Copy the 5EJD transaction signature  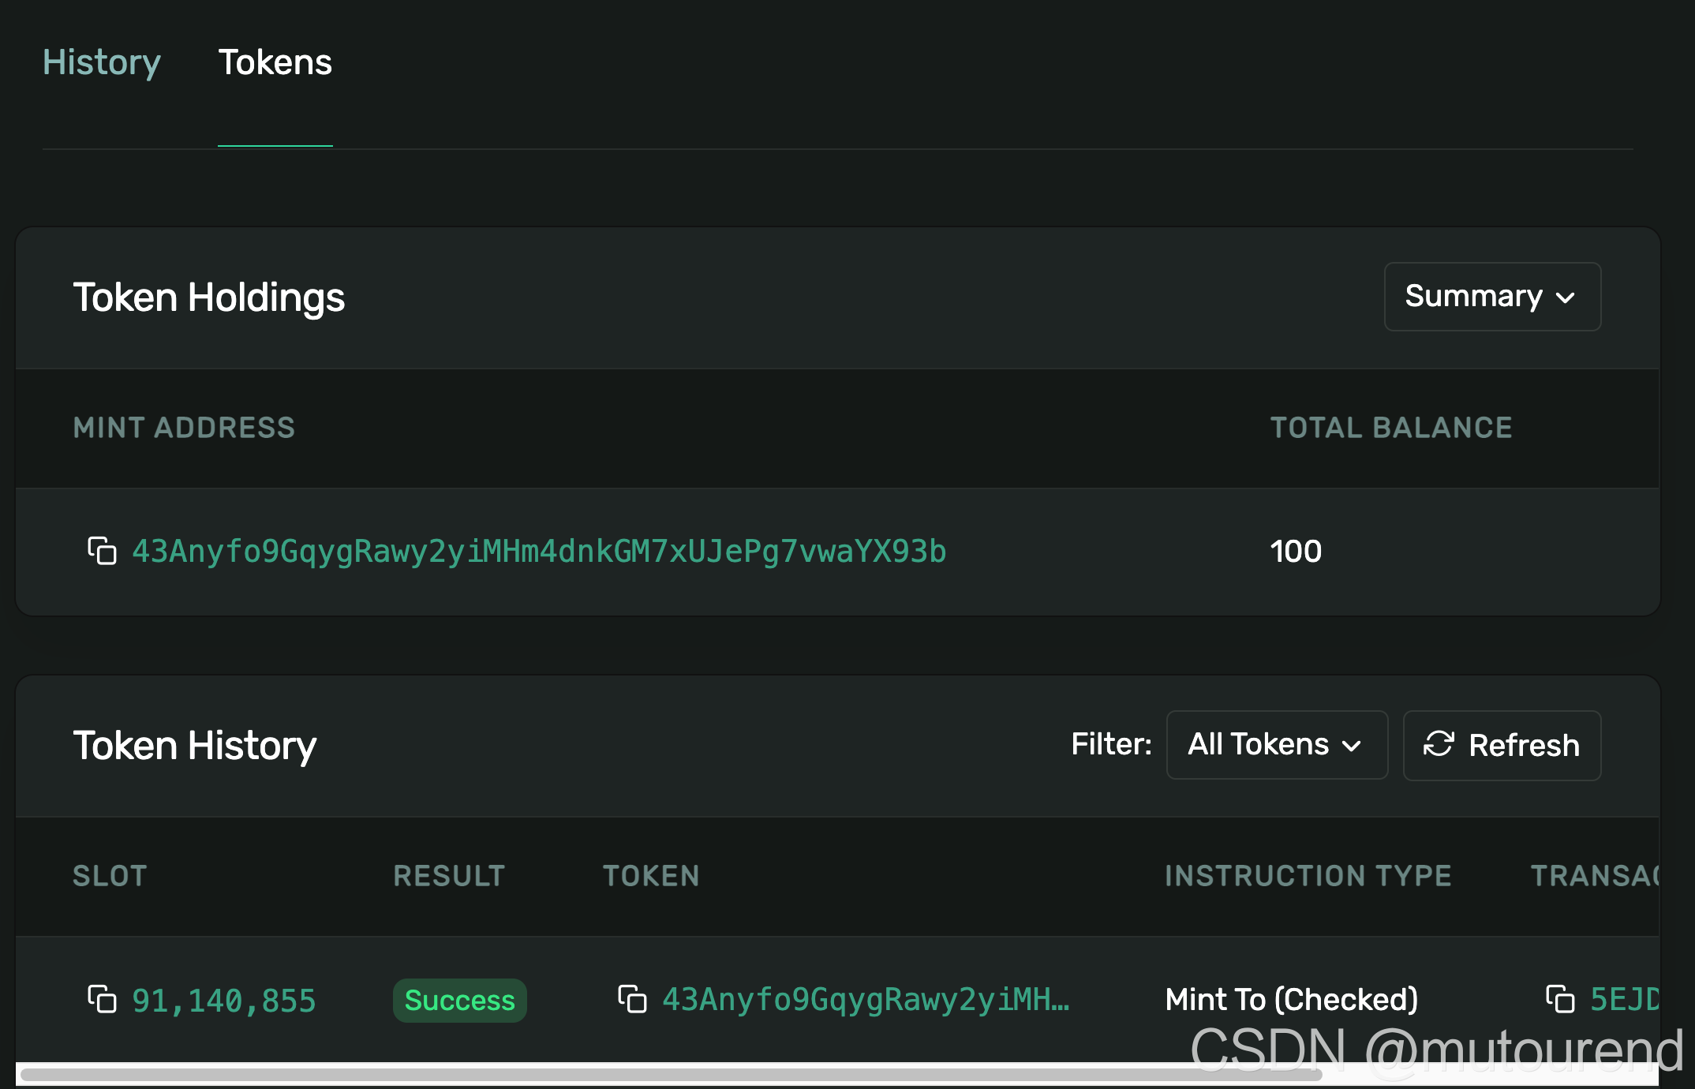click(1560, 999)
